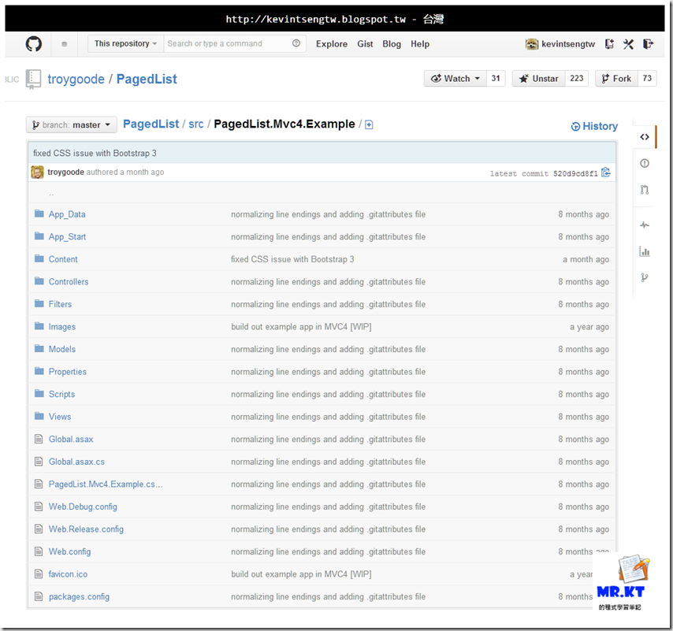
Task: Click troygoode author name in commit bar
Action: [65, 172]
